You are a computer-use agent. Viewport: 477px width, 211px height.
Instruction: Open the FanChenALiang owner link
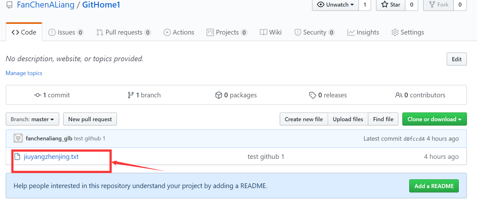[x=46, y=5]
